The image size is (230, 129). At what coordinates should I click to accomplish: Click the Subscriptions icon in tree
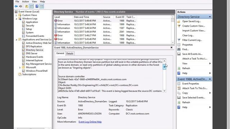[x=20, y=75]
